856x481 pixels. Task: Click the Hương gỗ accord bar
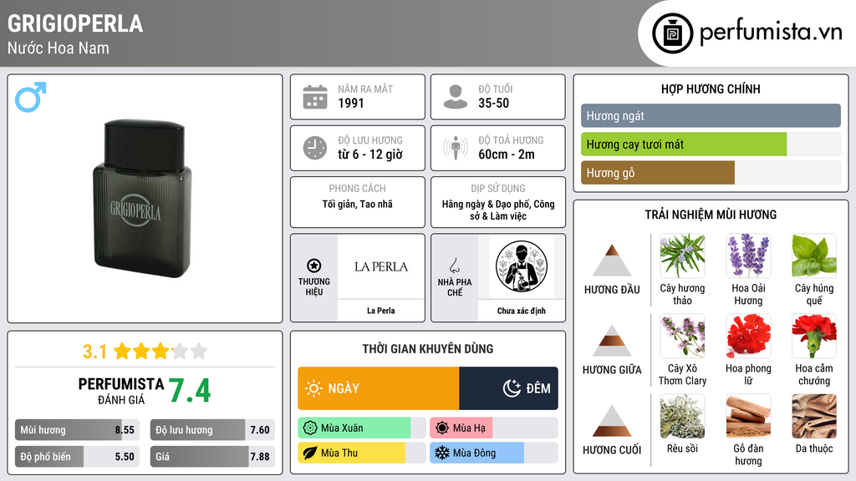coord(711,173)
